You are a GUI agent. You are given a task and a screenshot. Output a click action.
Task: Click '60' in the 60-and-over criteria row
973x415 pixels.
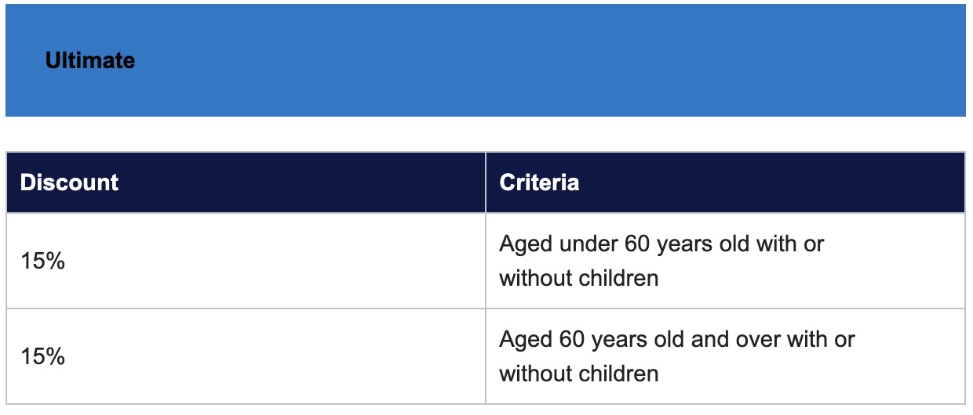574,340
